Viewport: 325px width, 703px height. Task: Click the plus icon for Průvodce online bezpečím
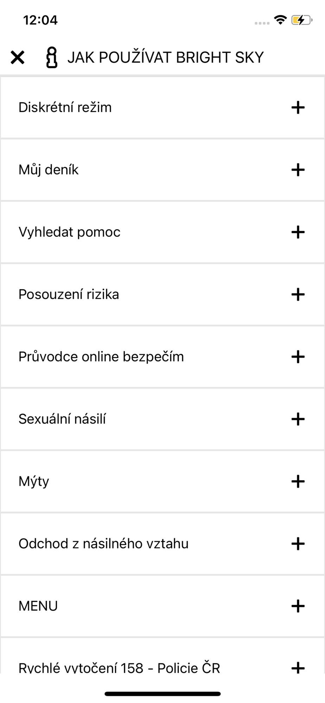(298, 357)
